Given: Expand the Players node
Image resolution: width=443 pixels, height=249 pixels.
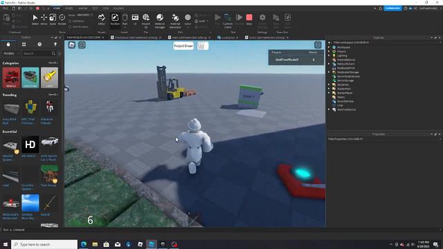Looking at the screenshot, I should coord(329,52).
